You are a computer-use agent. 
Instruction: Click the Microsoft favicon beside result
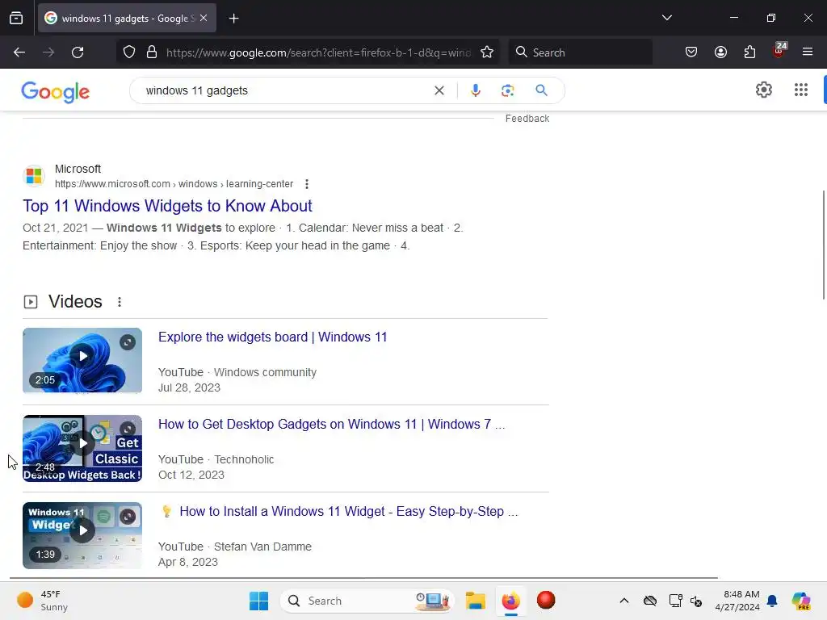tap(34, 175)
